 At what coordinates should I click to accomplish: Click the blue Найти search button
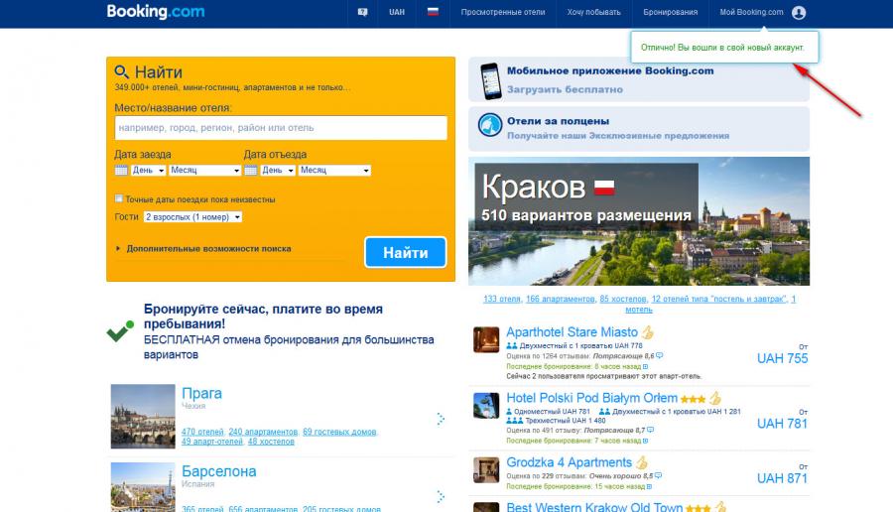pos(406,252)
